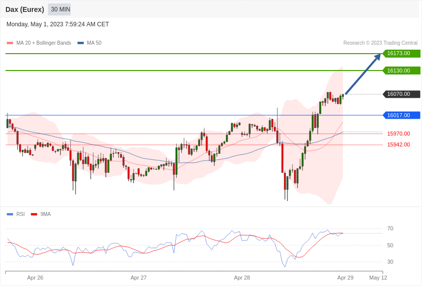The image size is (422, 286).
Task: Select the 16070.00 current price tag
Action: (x=401, y=94)
